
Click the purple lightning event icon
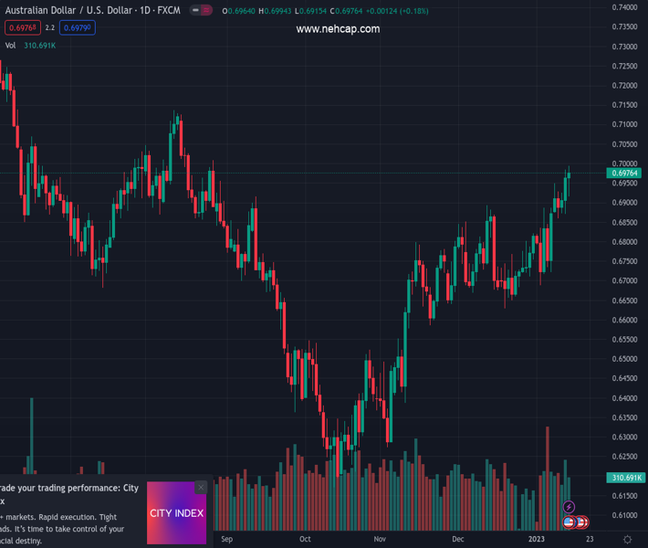click(569, 507)
